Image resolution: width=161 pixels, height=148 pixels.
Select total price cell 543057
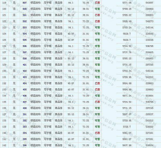149,3
